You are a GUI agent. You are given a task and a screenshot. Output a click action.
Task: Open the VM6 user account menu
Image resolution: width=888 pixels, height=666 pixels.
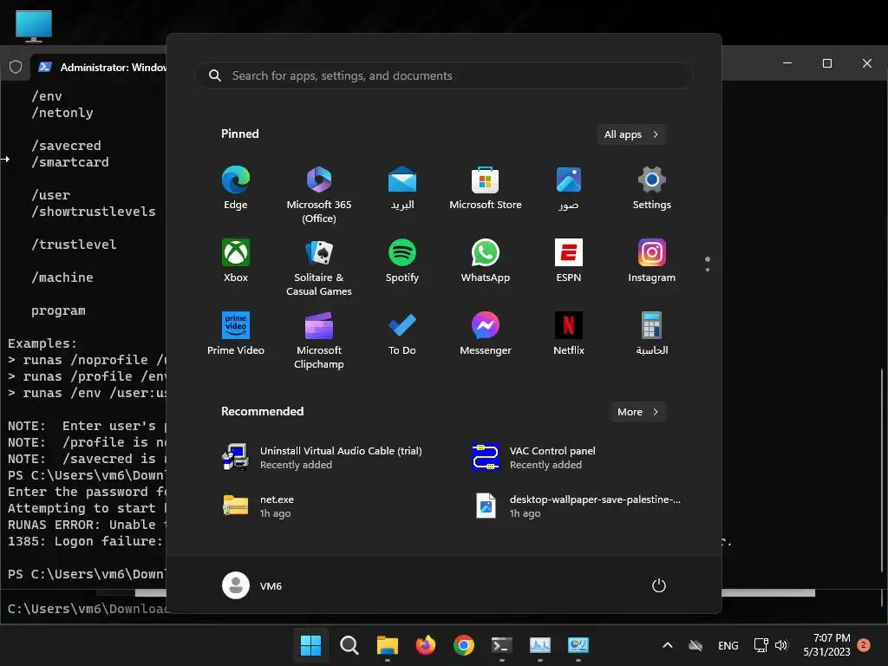pyautogui.click(x=252, y=585)
